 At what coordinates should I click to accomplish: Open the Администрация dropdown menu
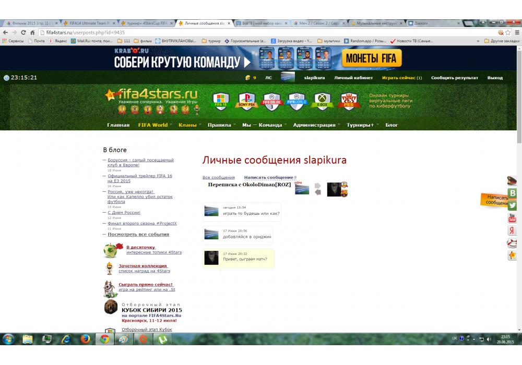tap(314, 125)
